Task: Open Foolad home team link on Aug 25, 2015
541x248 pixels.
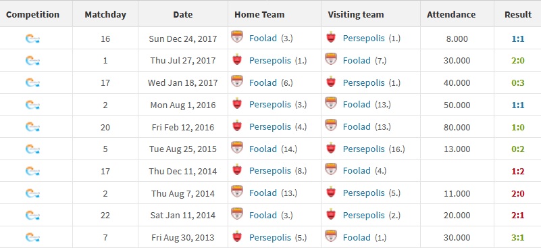Action: pos(263,149)
